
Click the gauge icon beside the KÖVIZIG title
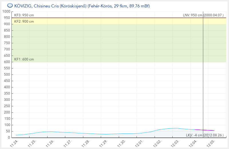[9, 6]
